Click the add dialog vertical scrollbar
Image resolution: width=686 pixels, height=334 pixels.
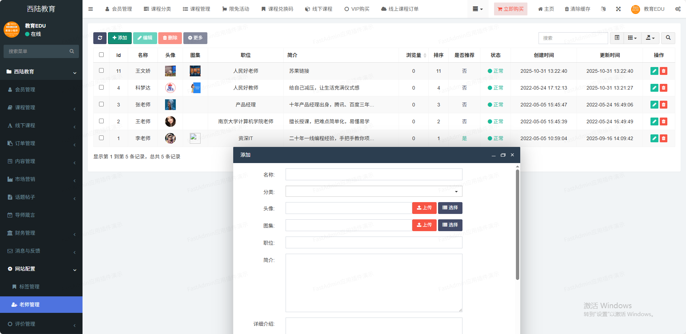pos(517,225)
